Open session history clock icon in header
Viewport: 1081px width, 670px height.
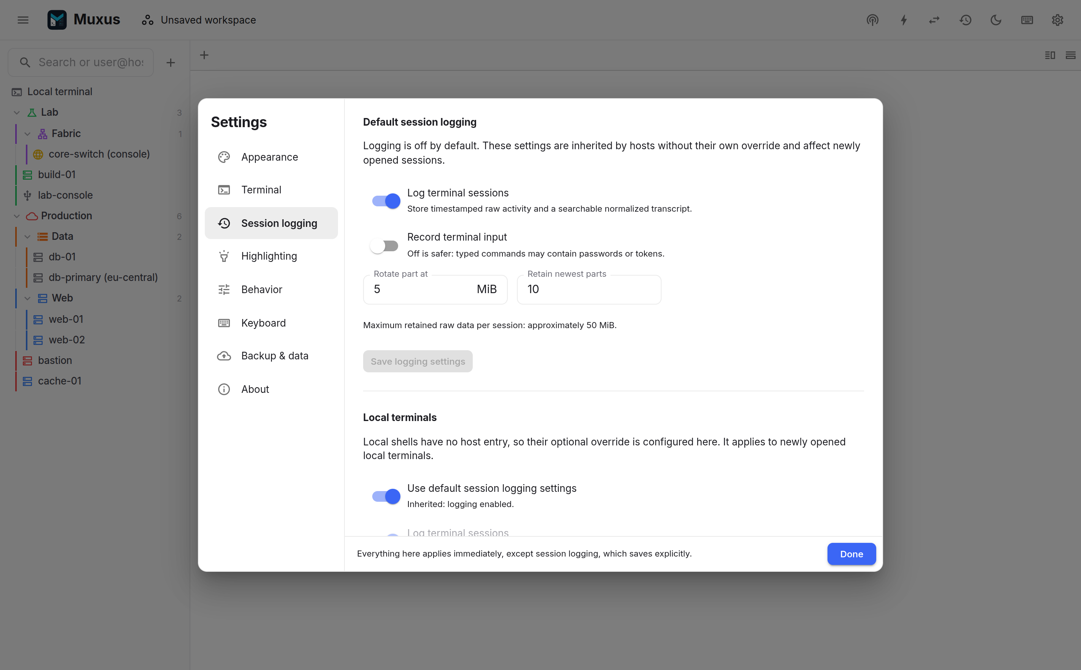(x=965, y=20)
